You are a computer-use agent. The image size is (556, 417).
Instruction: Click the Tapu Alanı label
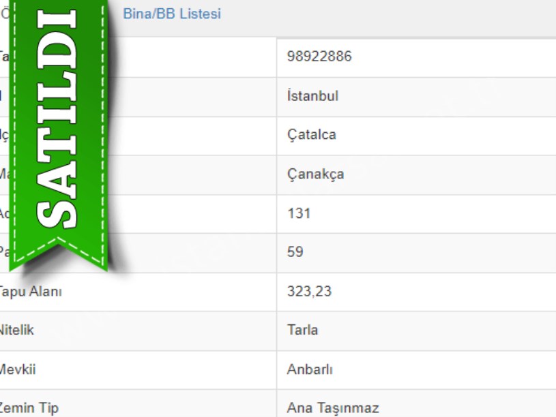30,292
